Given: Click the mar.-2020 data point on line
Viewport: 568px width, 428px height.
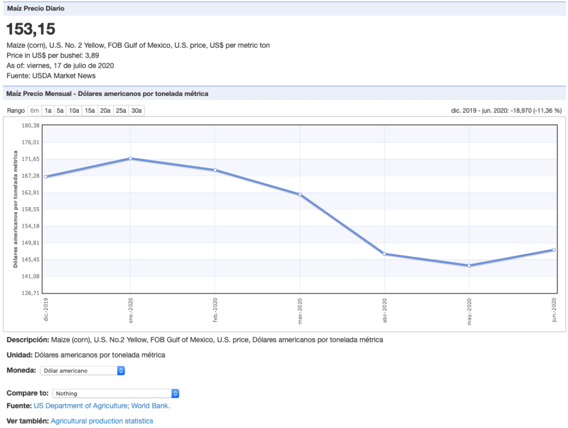Looking at the screenshot, I should [x=300, y=194].
